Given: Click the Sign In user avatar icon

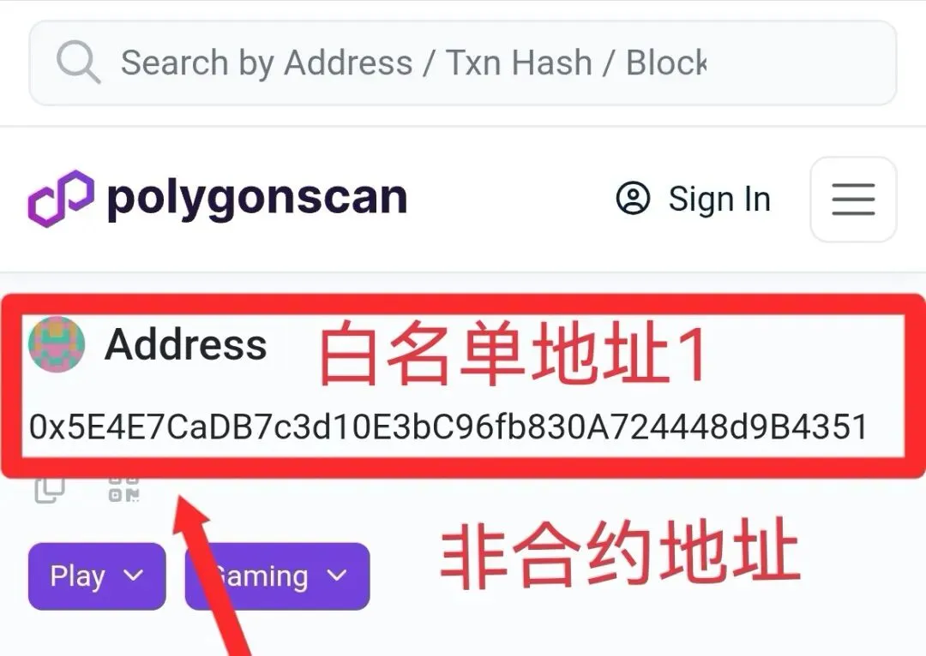Looking at the screenshot, I should click(x=633, y=198).
